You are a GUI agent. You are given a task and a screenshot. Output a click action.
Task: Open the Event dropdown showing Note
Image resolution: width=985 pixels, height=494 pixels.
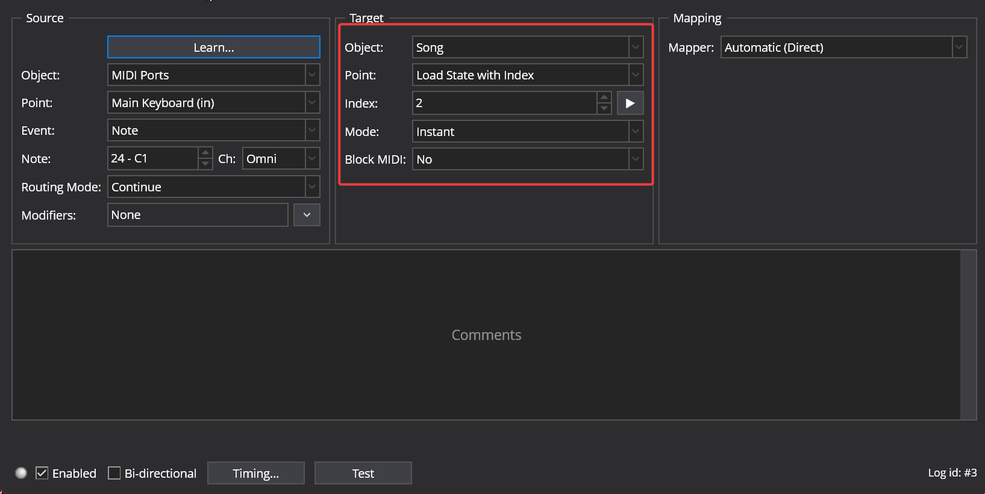click(x=213, y=131)
